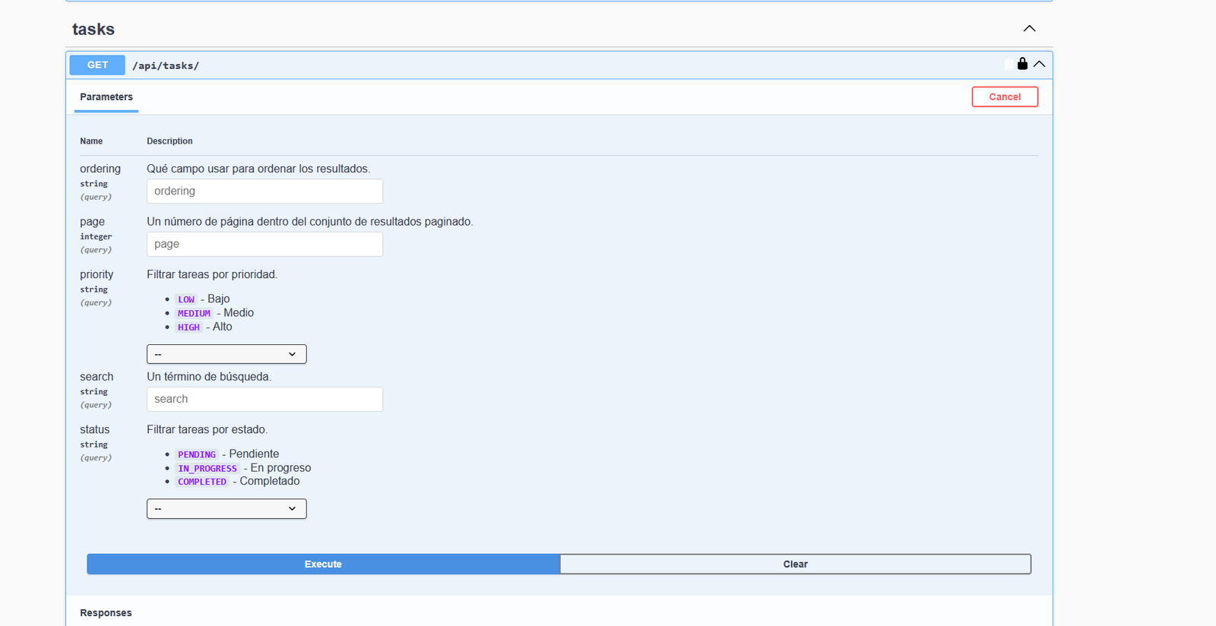Focus the search term input field
The image size is (1216, 626).
click(x=264, y=400)
